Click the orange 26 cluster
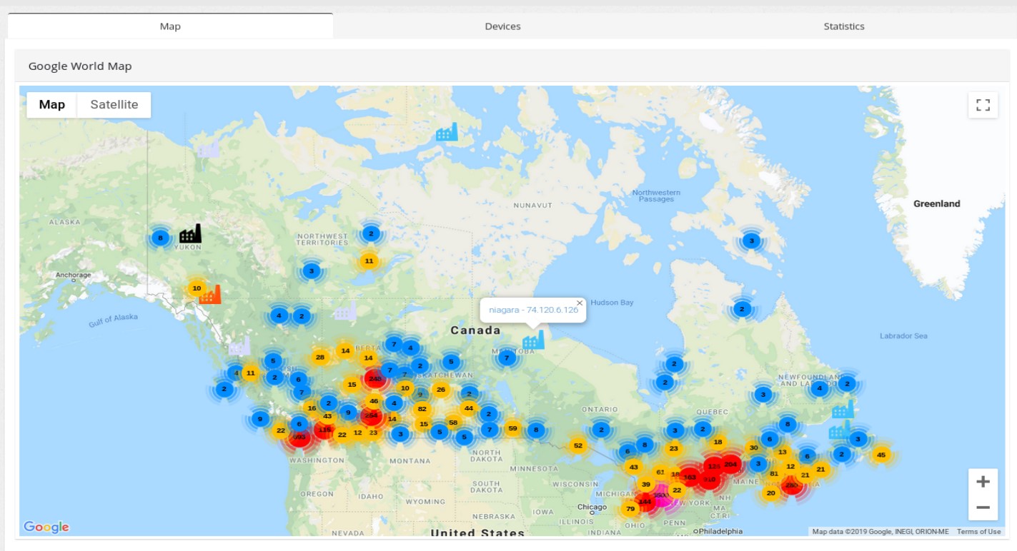Screen dimensions: 1017x551 point(441,390)
